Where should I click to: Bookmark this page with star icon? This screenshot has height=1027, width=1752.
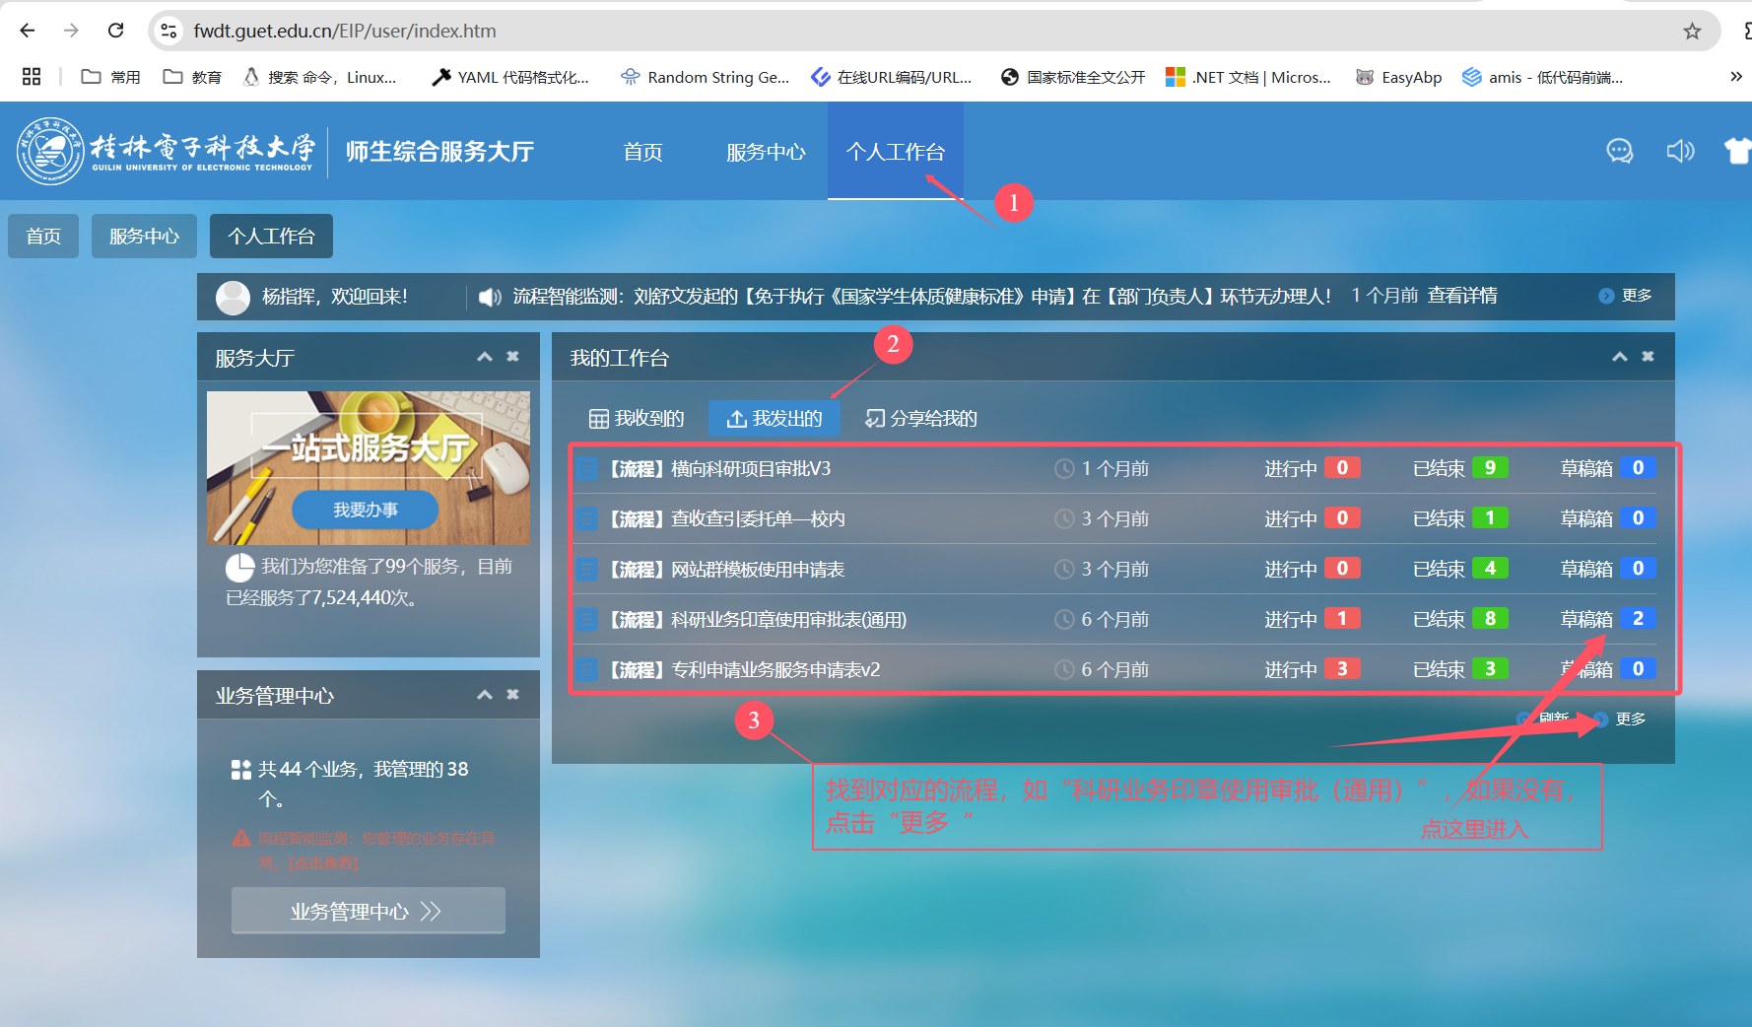pyautogui.click(x=1692, y=32)
